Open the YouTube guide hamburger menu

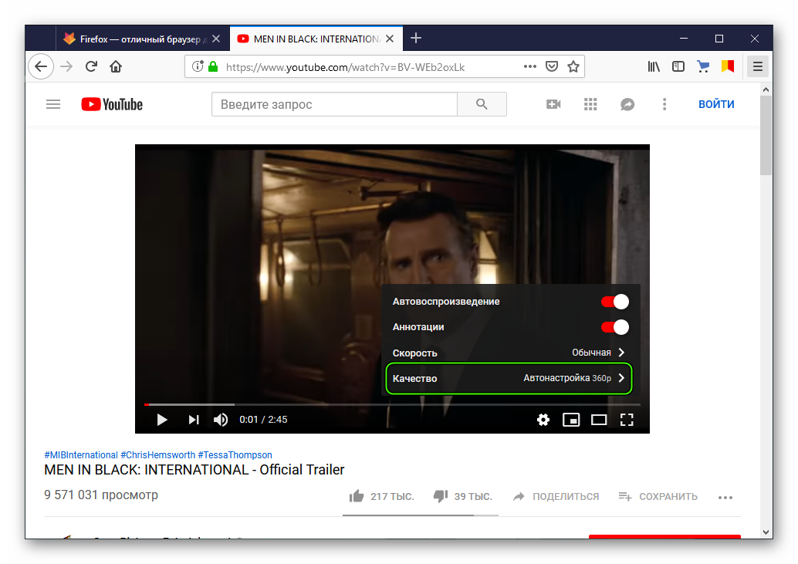coord(53,104)
